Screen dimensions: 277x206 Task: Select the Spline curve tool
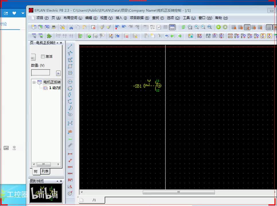tap(70, 123)
